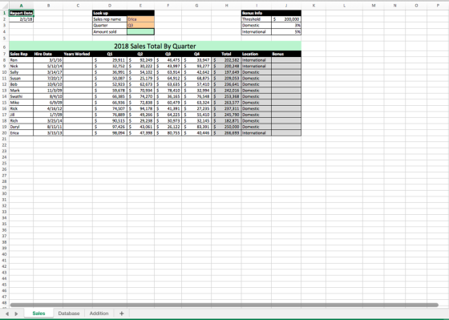Select Rich's total sales cell
This screenshot has height=320, width=449.
[x=226, y=120]
